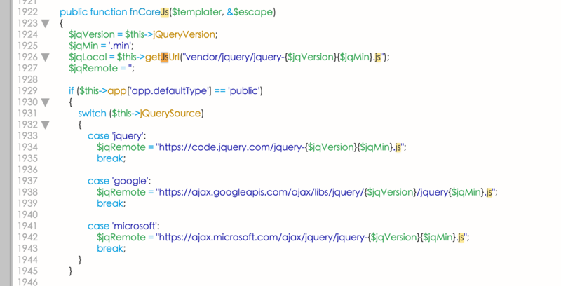
Task: Click the closing brace on line 1945
Action: pos(71,271)
